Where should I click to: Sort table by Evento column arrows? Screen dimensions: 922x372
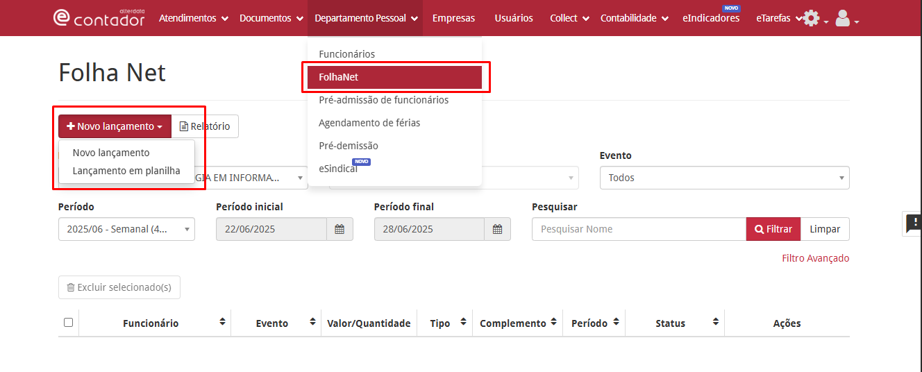[x=312, y=322]
